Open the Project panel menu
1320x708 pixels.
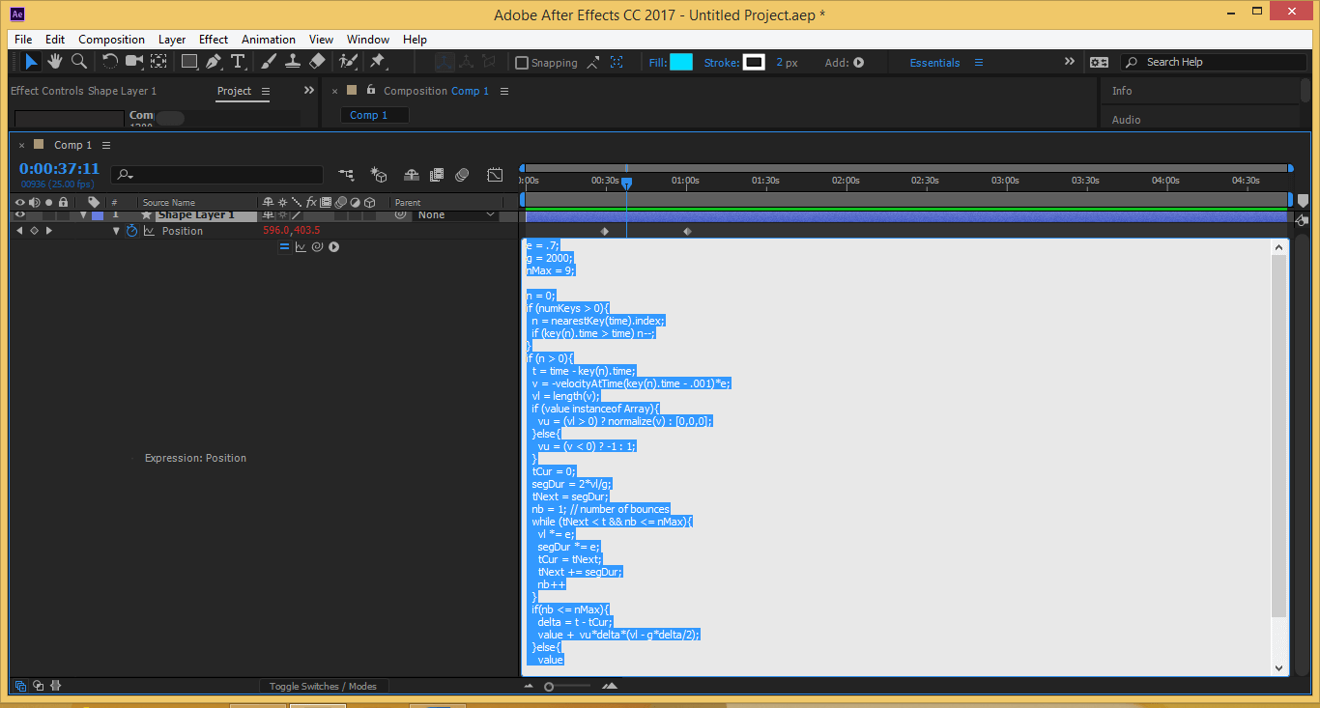[x=266, y=91]
